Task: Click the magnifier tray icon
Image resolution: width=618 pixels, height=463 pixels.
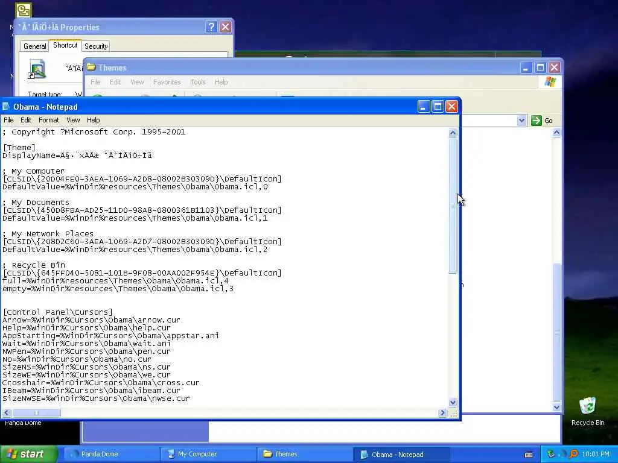Action: pos(573,454)
